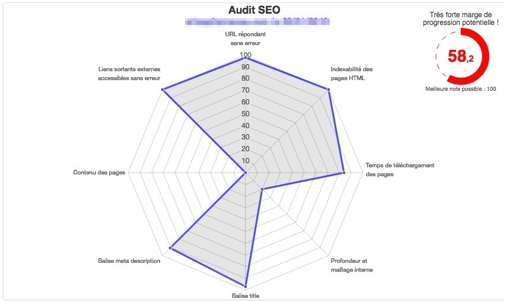
Task: Click the data point for URL répondant sans erreur
Action: coord(246,58)
